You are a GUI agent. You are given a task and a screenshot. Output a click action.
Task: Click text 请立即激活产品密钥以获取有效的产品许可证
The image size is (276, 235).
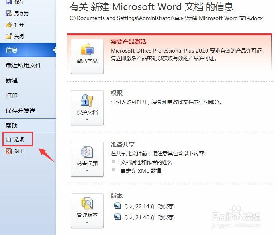[x=164, y=58]
